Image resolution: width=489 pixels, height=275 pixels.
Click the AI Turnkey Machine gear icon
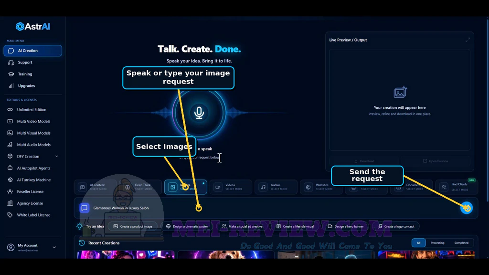pos(10,180)
